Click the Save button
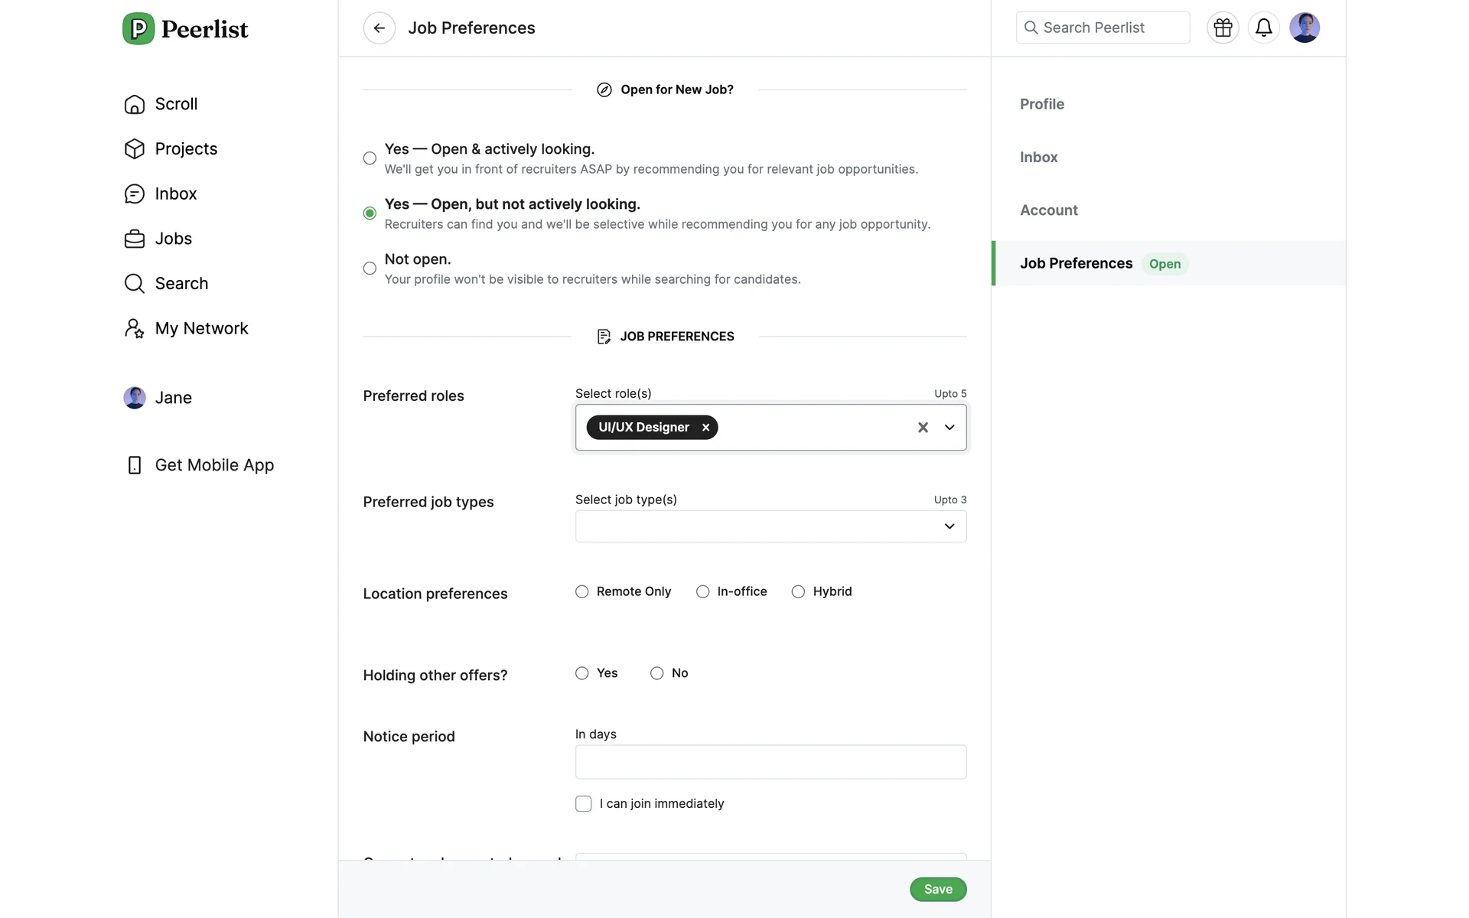 [x=937, y=889]
